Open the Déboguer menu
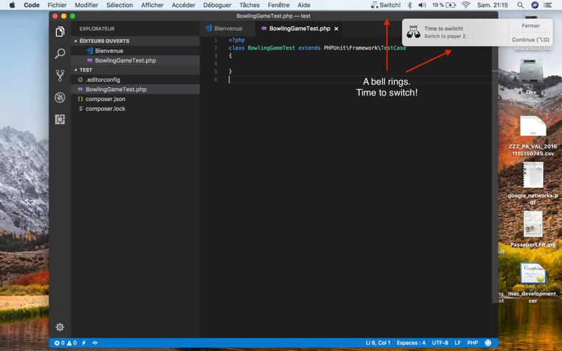Screen dimensions: 562x351 pos(217,5)
